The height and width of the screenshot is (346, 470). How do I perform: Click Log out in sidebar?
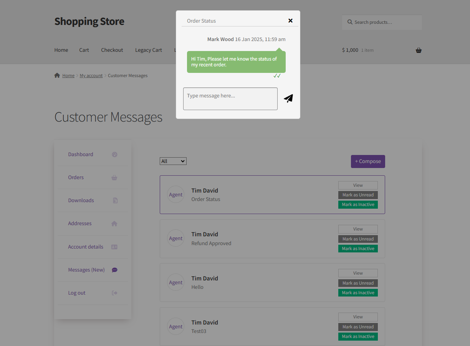(x=77, y=293)
